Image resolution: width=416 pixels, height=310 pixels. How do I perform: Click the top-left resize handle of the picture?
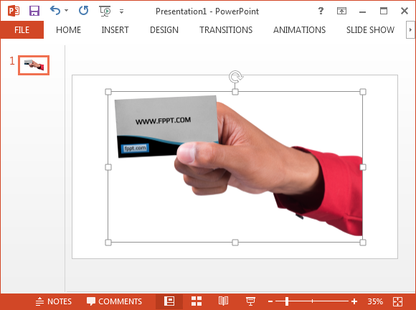coord(108,92)
